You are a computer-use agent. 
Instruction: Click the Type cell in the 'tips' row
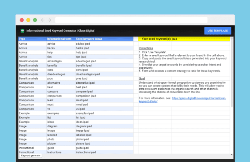(x=32, y=57)
